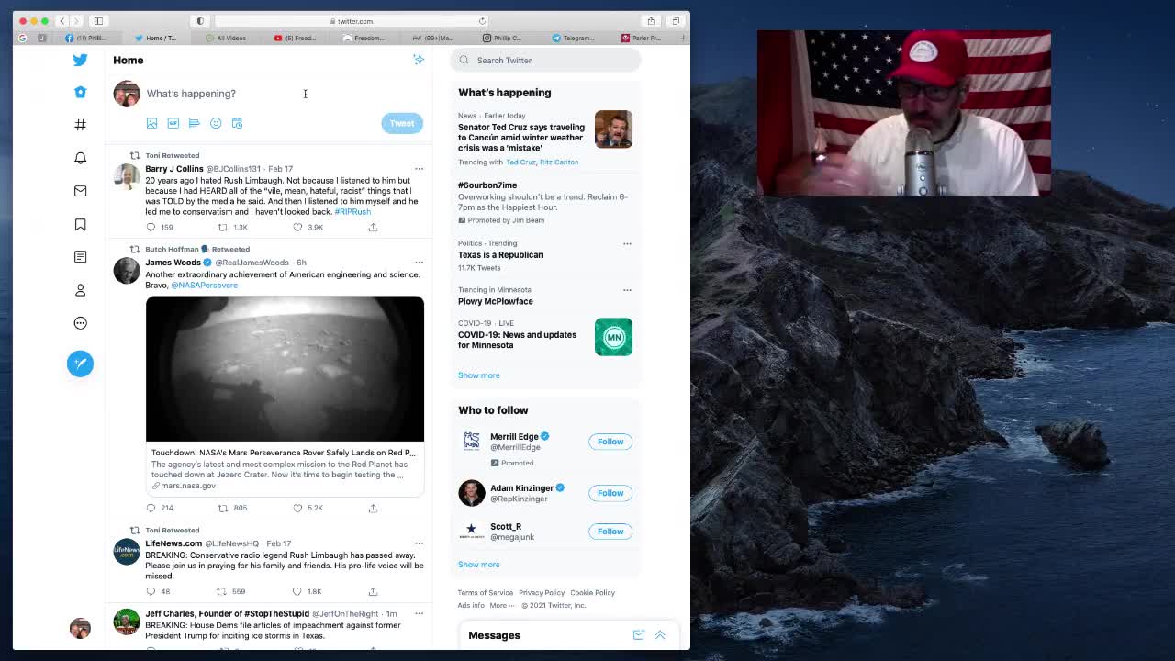Viewport: 1175px width, 661px height.
Task: Open account avatar at sidebar bottom
Action: click(x=80, y=628)
